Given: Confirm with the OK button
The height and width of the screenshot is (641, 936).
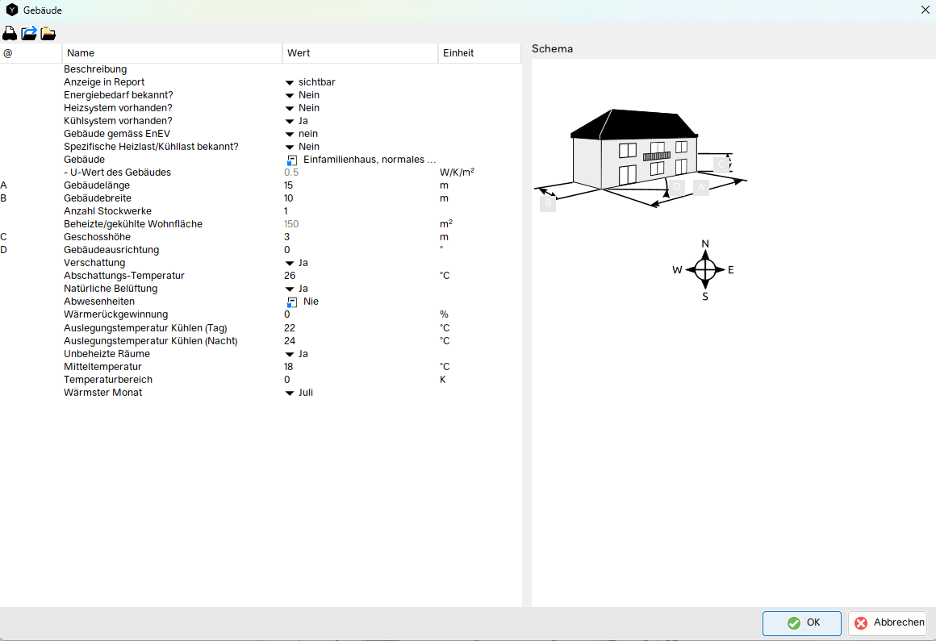Looking at the screenshot, I should [802, 622].
